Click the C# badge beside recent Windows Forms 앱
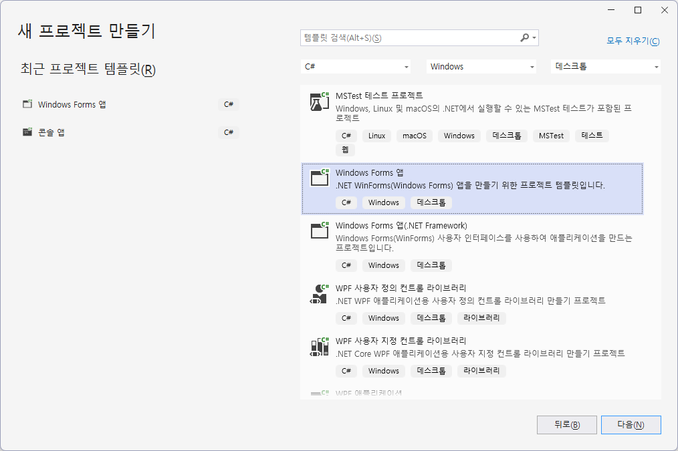This screenshot has width=678, height=451. tap(229, 104)
